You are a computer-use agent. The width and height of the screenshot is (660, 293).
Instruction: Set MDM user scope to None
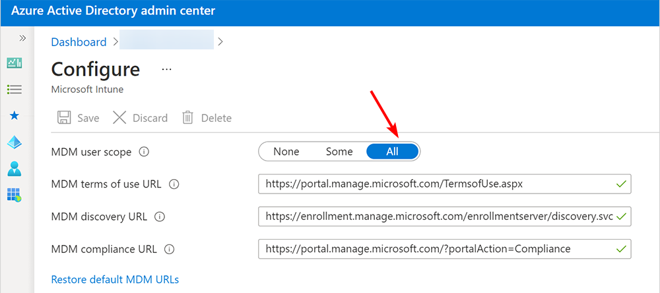(x=286, y=151)
